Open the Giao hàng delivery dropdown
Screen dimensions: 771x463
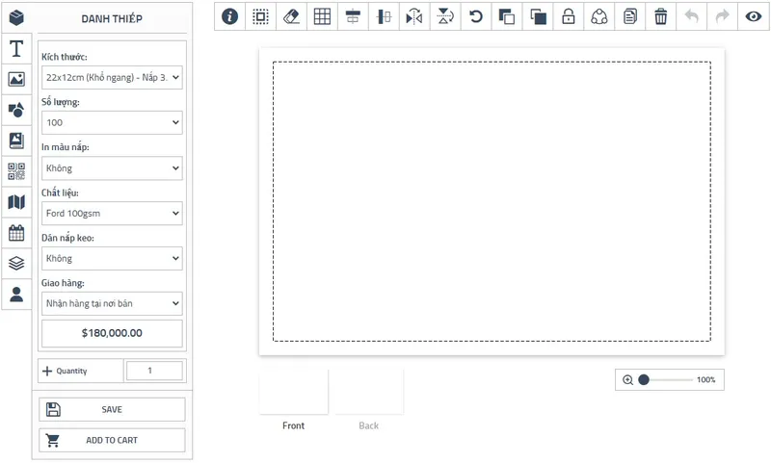112,303
